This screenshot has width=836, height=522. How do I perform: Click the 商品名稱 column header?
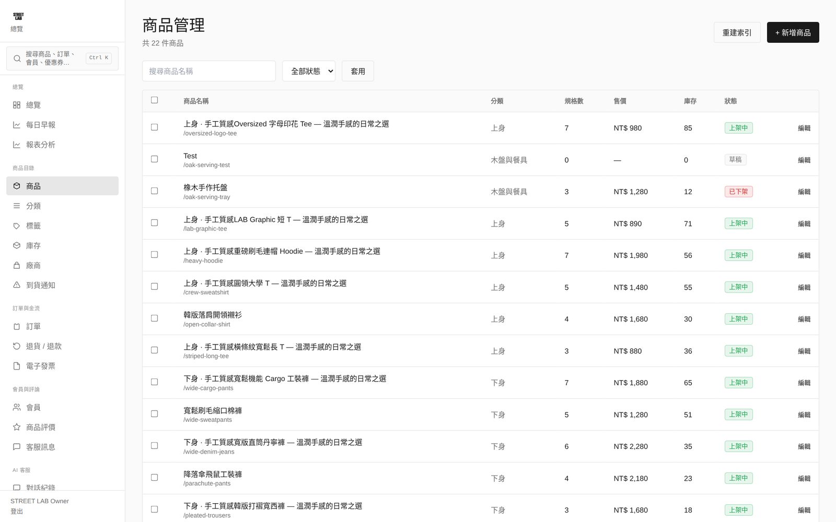(x=196, y=101)
